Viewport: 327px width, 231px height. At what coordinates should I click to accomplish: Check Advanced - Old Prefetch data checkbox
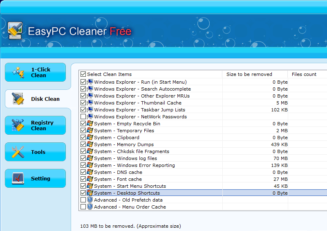click(x=83, y=200)
